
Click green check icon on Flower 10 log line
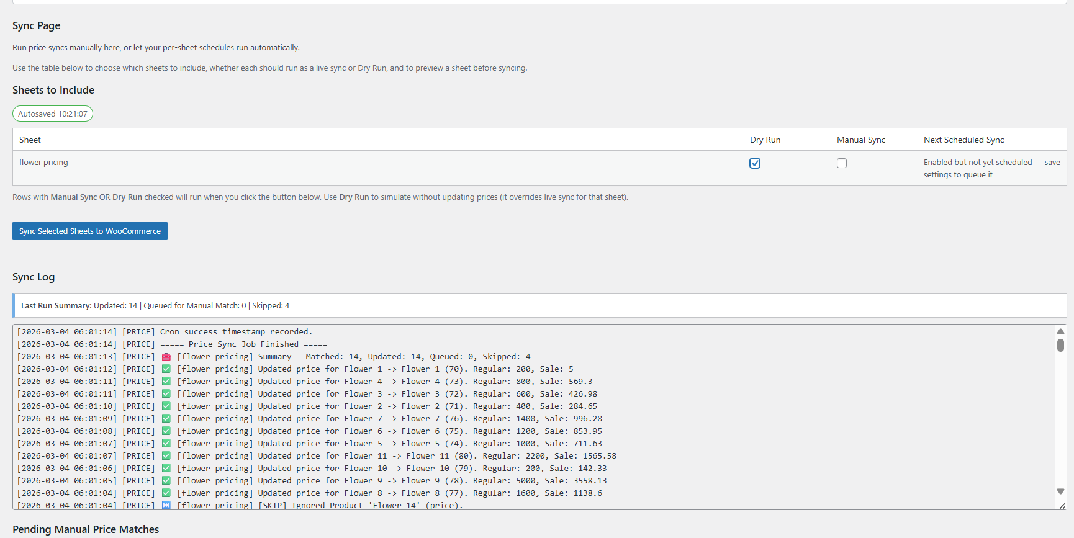click(x=166, y=468)
